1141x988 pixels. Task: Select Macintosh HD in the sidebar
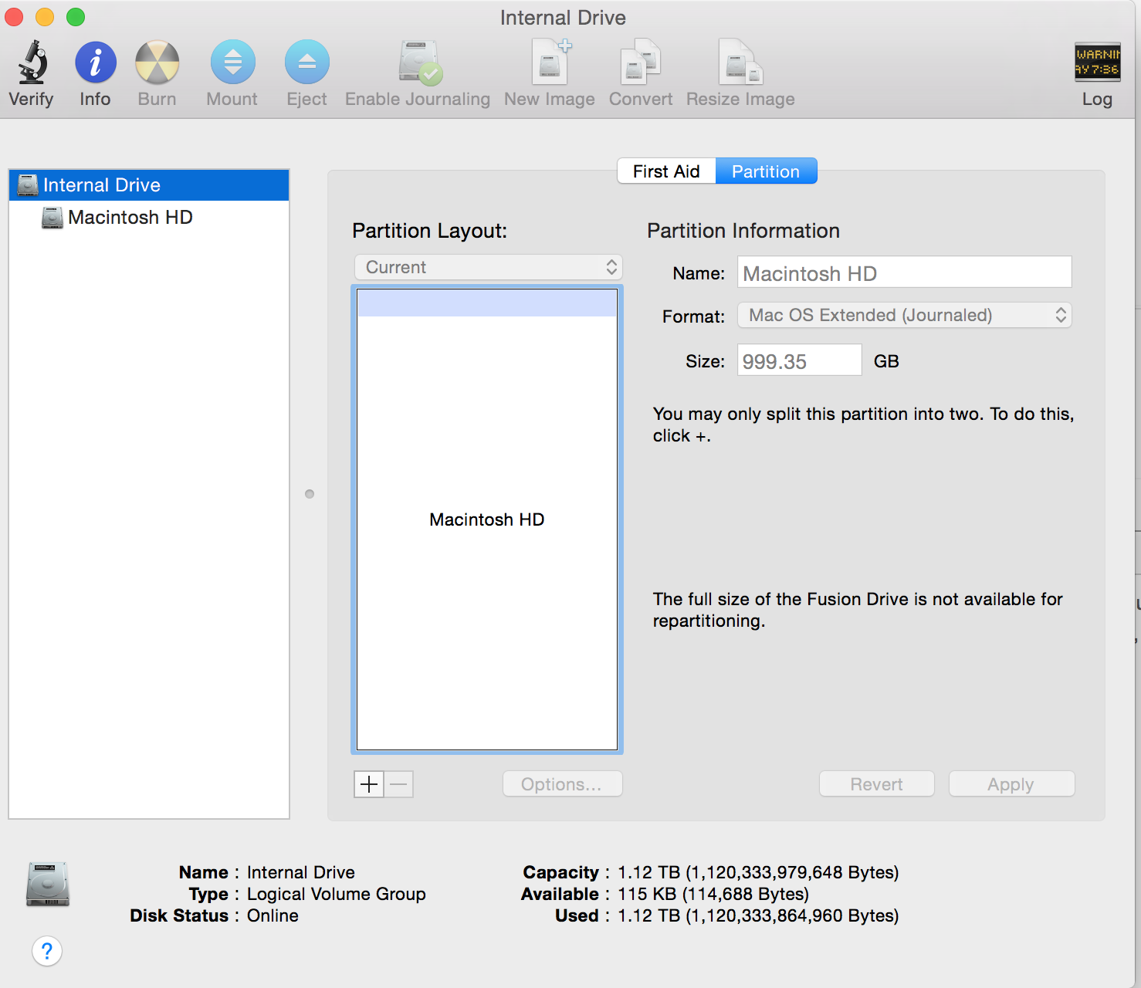130,218
